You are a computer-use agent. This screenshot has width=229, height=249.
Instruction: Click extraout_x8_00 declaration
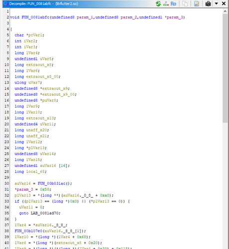(x=42, y=77)
